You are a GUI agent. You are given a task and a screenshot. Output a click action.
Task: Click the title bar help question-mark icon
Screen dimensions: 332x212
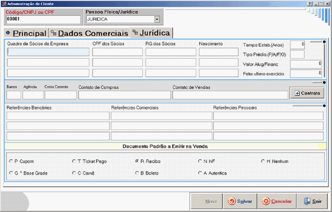click(x=310, y=4)
